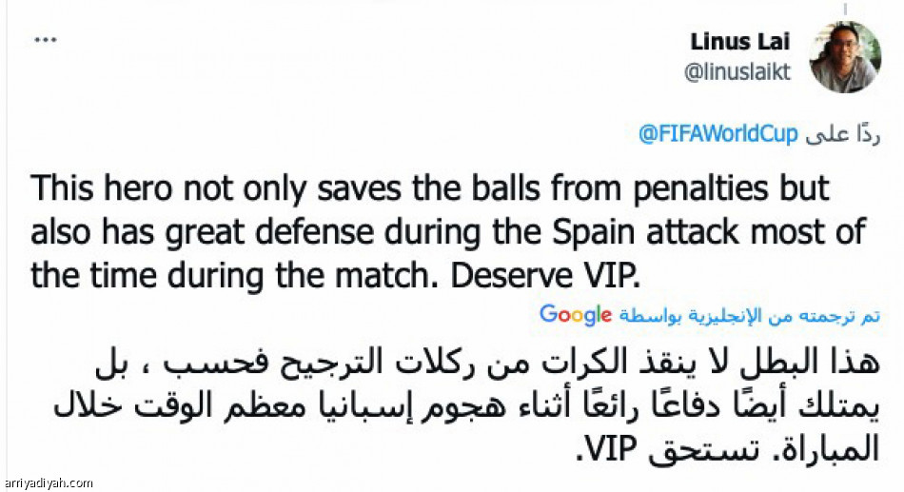The width and height of the screenshot is (904, 492).
Task: Click the arriyadiyah.com watermark
Action: (x=49, y=482)
